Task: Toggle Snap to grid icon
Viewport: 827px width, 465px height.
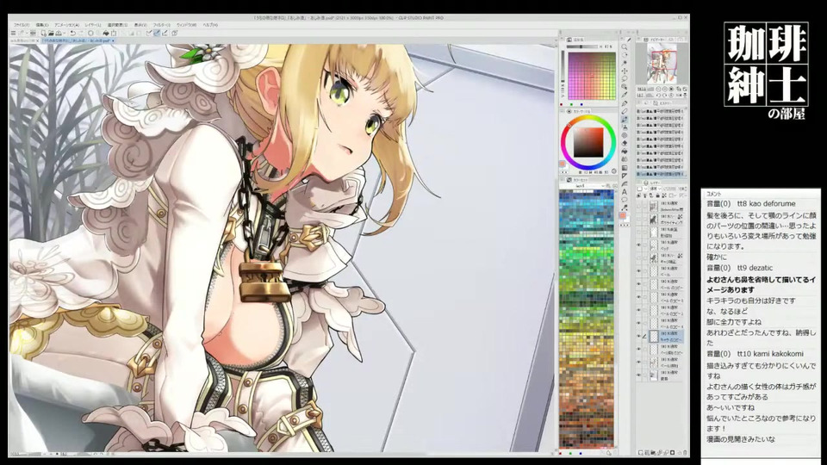Action: pos(165,33)
